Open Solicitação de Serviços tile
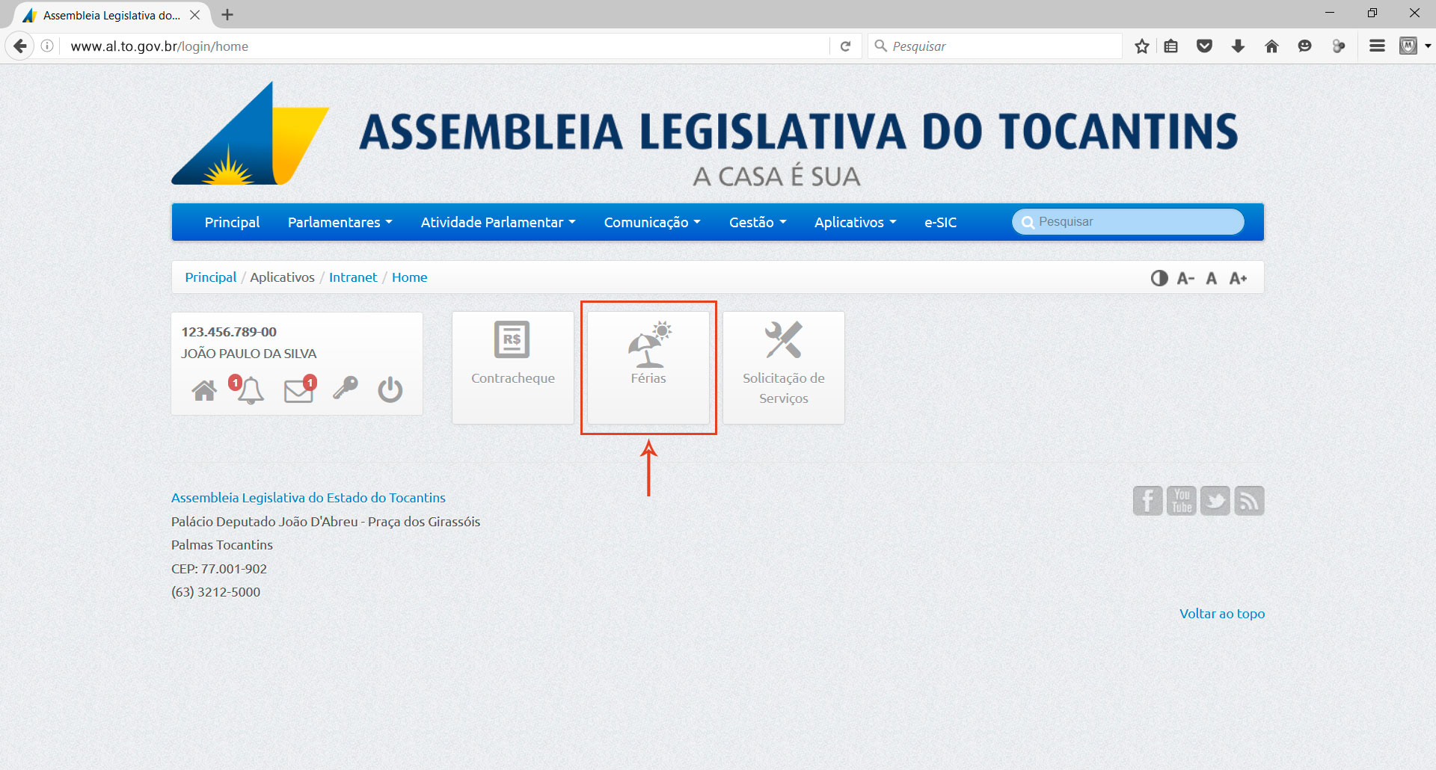The height and width of the screenshot is (770, 1436). [x=784, y=368]
